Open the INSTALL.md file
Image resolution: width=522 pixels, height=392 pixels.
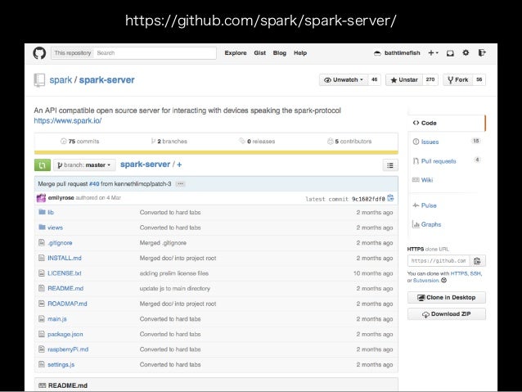[x=65, y=258]
